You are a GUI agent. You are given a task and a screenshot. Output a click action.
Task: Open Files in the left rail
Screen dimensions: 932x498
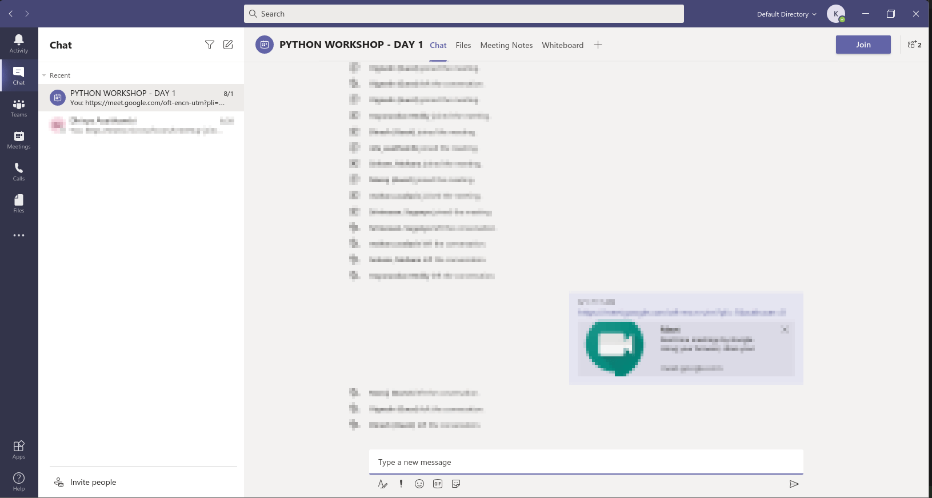(x=19, y=203)
